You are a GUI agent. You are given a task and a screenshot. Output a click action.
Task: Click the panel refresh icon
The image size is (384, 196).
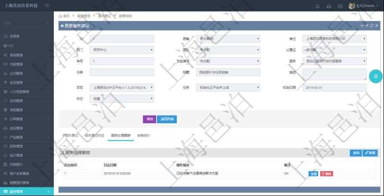372,25
